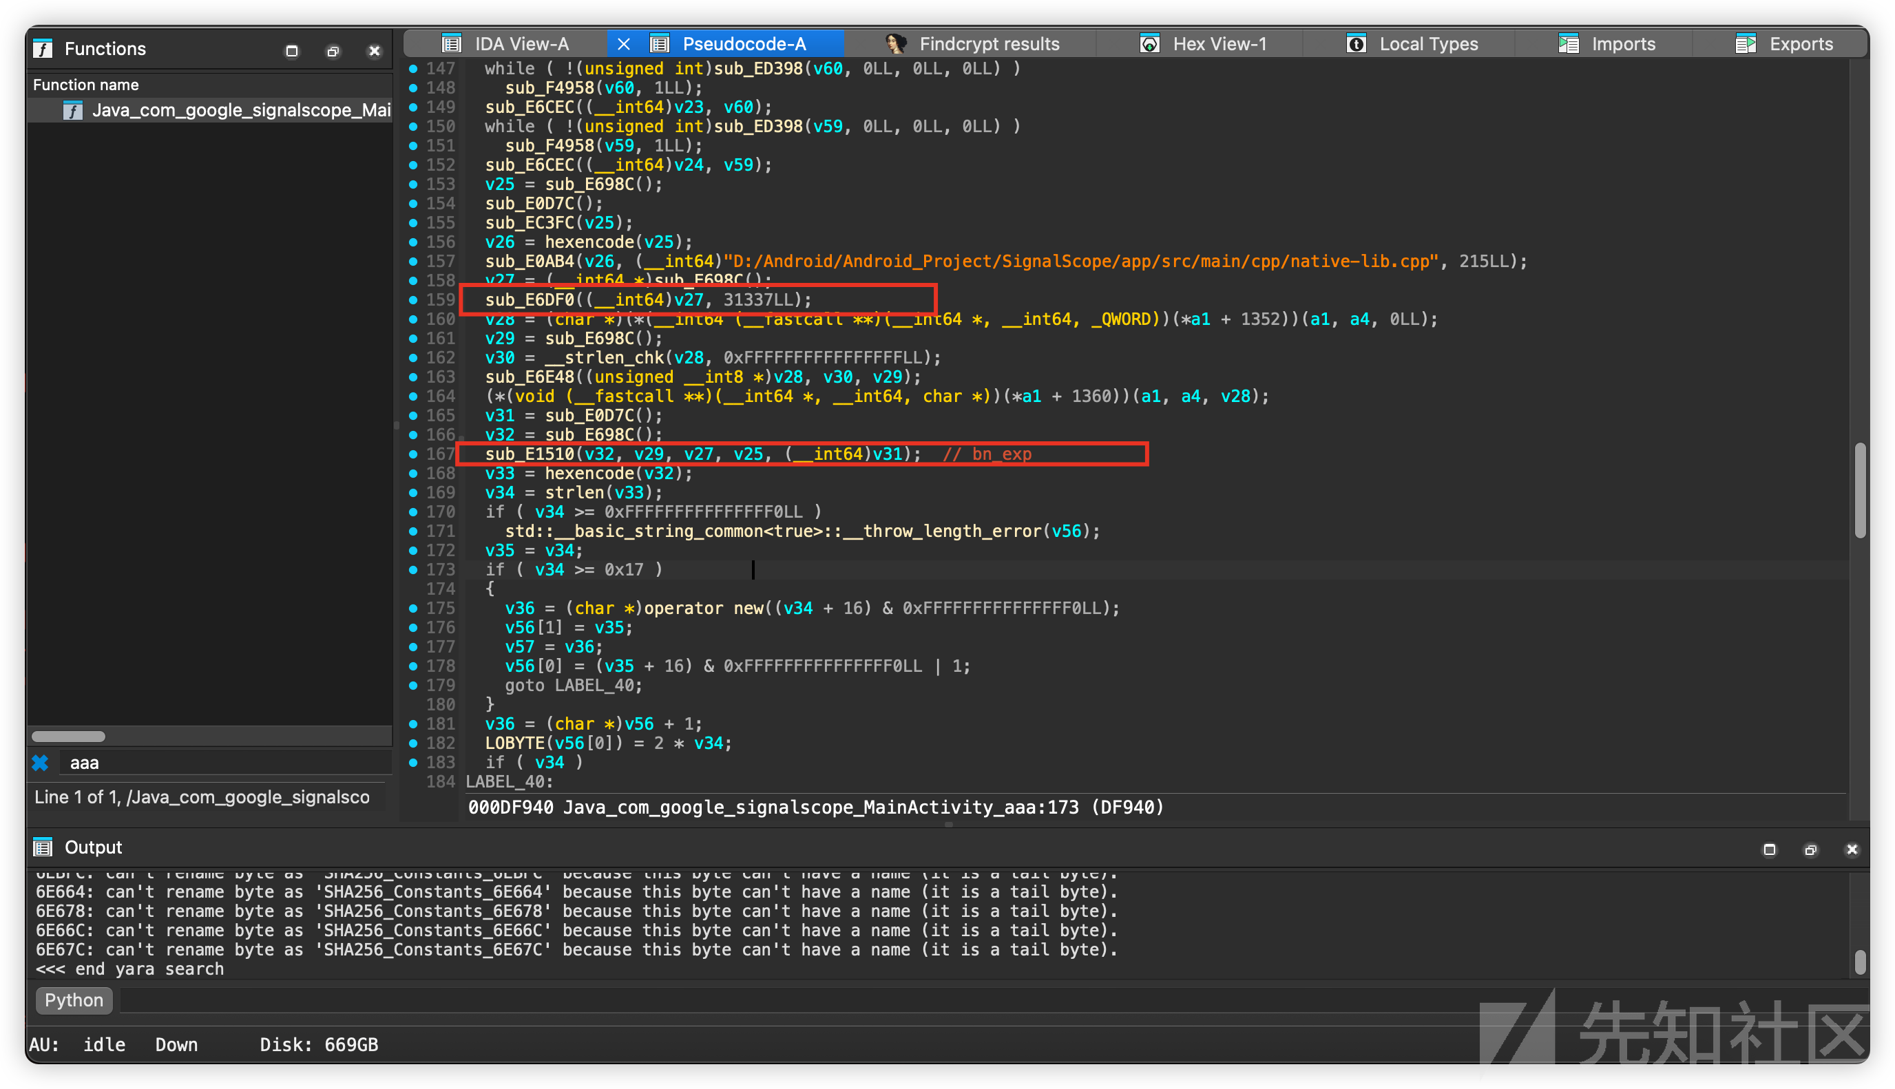Click hexencode call on line 156
This screenshot has height=1089, width=1895.
[x=589, y=242]
